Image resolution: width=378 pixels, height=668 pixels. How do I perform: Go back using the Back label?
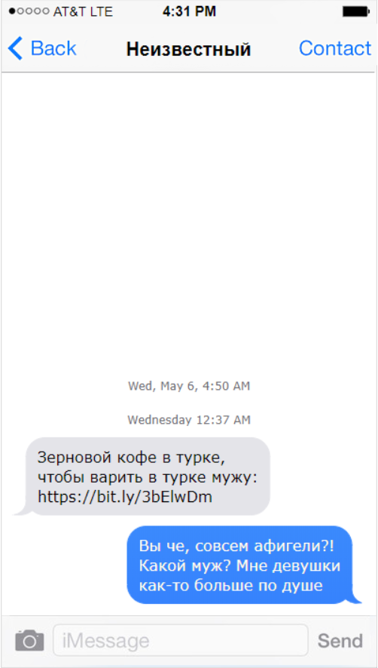tap(53, 48)
